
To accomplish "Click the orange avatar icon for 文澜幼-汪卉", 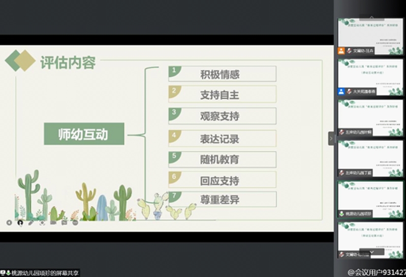I will tap(341, 51).
